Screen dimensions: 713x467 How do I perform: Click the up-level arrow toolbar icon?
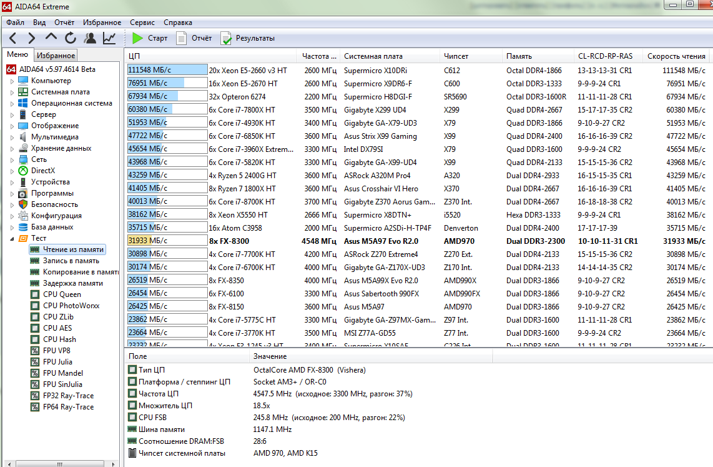click(51, 38)
